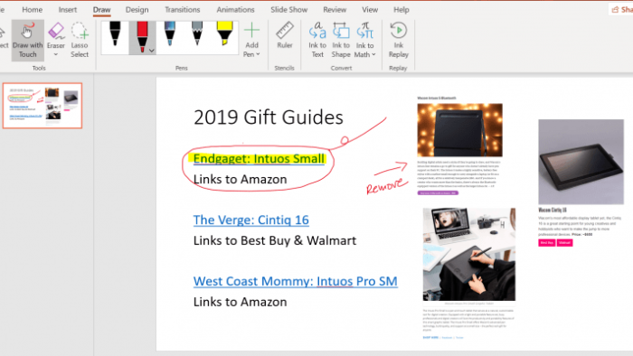633x356 pixels.
Task: Open the Review tab
Action: coord(335,10)
